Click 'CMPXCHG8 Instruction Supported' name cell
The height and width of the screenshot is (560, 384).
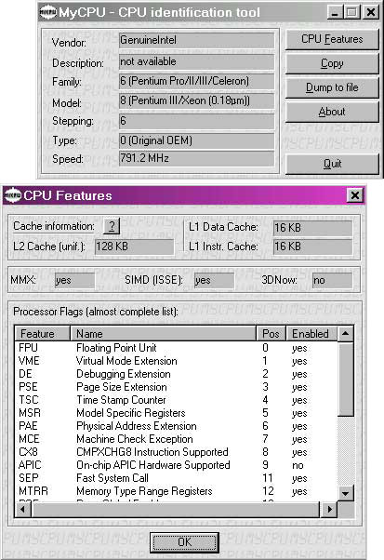click(152, 452)
